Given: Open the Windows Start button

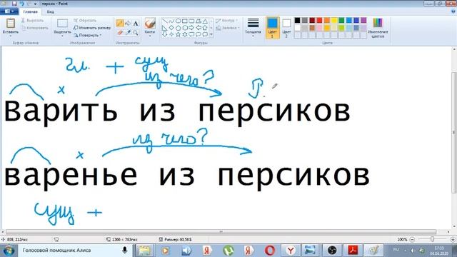Looking at the screenshot, I should [9, 251].
